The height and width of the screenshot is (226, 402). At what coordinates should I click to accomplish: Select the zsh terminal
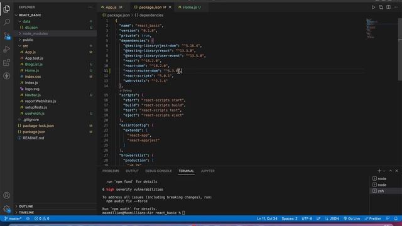click(x=386, y=191)
